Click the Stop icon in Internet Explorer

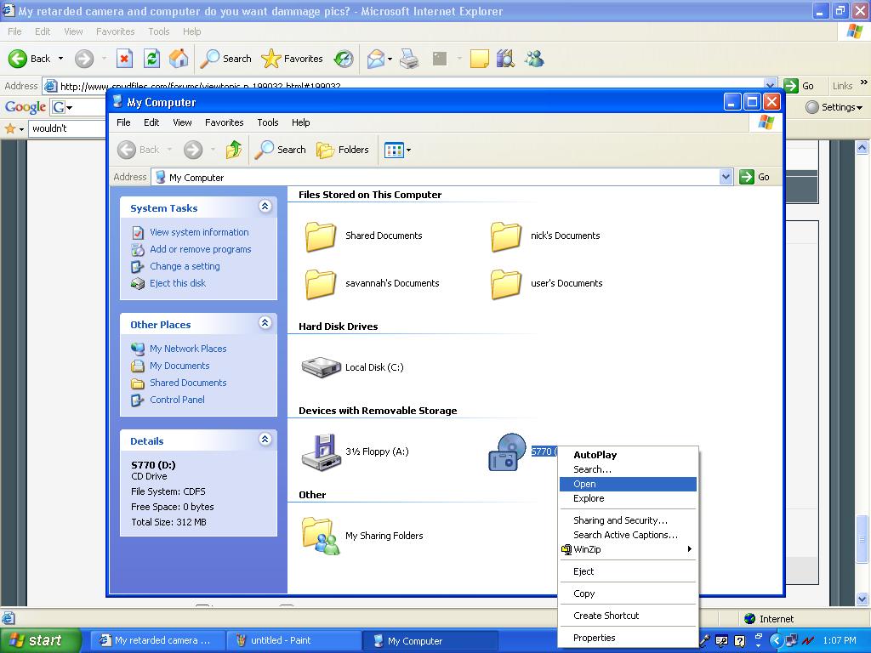pyautogui.click(x=124, y=59)
